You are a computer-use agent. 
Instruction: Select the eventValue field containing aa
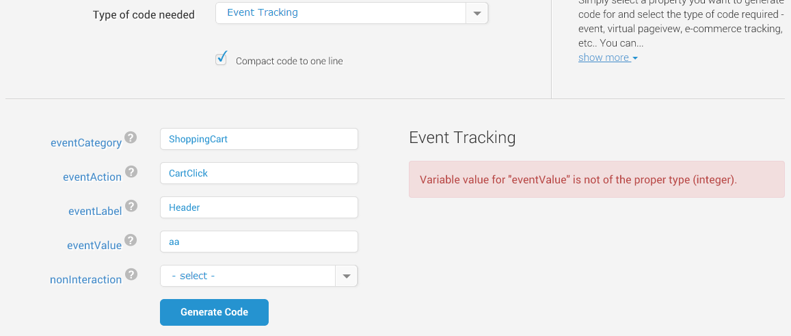[259, 242]
